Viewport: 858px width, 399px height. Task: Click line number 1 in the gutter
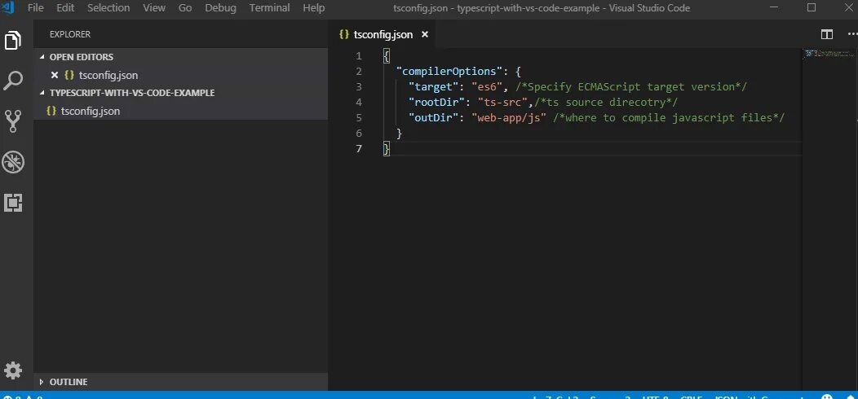(x=358, y=55)
